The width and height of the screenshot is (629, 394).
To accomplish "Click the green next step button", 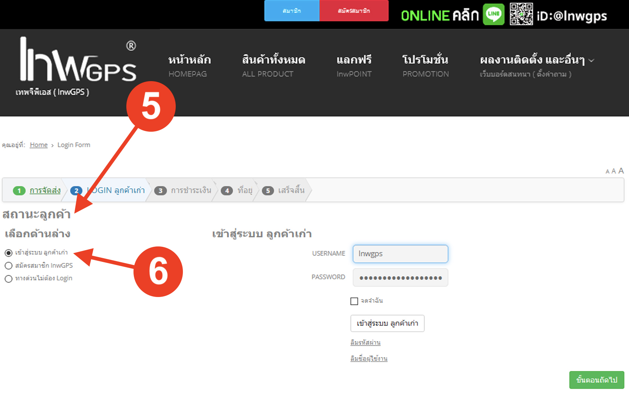I will click(x=597, y=380).
